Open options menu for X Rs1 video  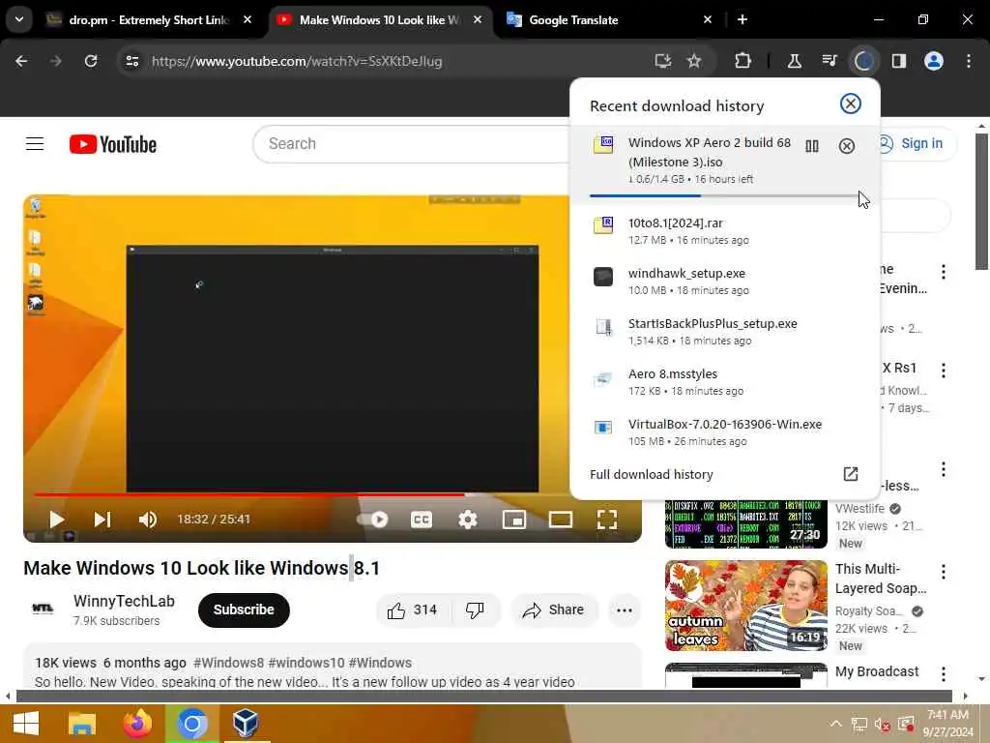(x=944, y=371)
